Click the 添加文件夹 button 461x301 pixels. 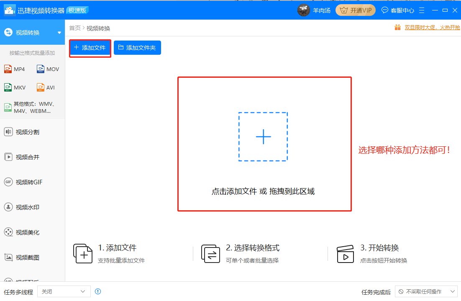[137, 48]
